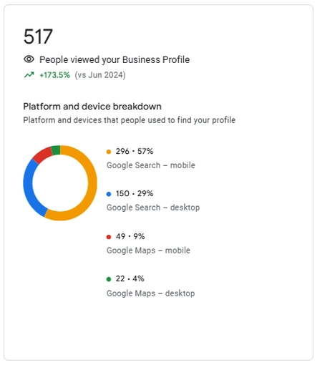This screenshot has width=317, height=365.
Task: Click the Google Search – mobile label
Action: 151,165
